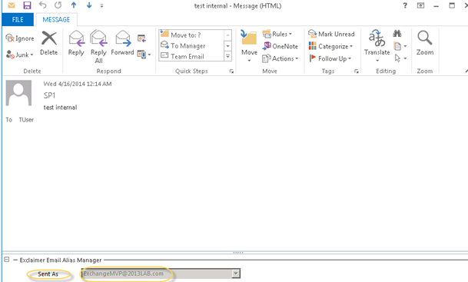Select the 'Move to: ?' quick step
The height and width of the screenshot is (282, 468).
click(x=191, y=35)
